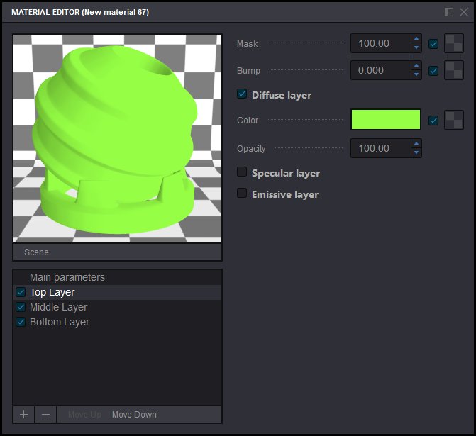This screenshot has width=476, height=436.
Task: Add a new layer with plus icon
Action: [x=23, y=415]
